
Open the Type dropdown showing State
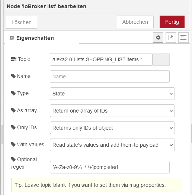coord(112,94)
